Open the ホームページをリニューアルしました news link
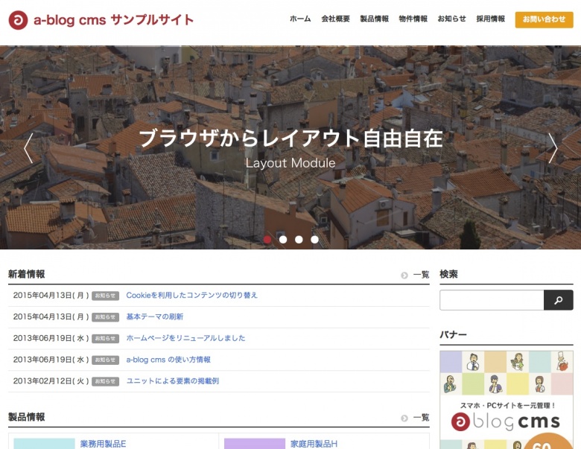 tap(185, 338)
